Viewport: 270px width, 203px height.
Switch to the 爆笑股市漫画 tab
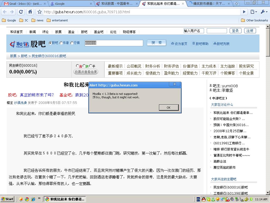pyautogui.click(x=209, y=4)
